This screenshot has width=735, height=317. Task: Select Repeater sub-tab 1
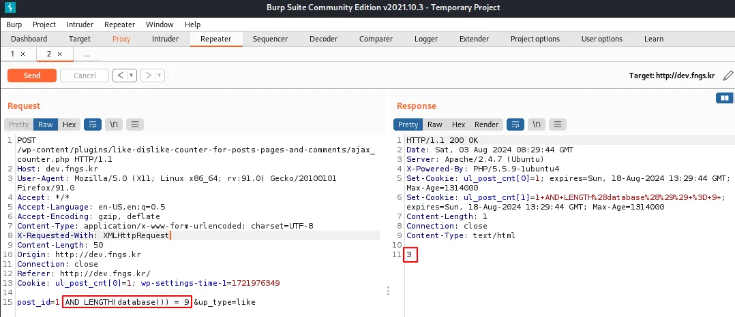coord(13,54)
